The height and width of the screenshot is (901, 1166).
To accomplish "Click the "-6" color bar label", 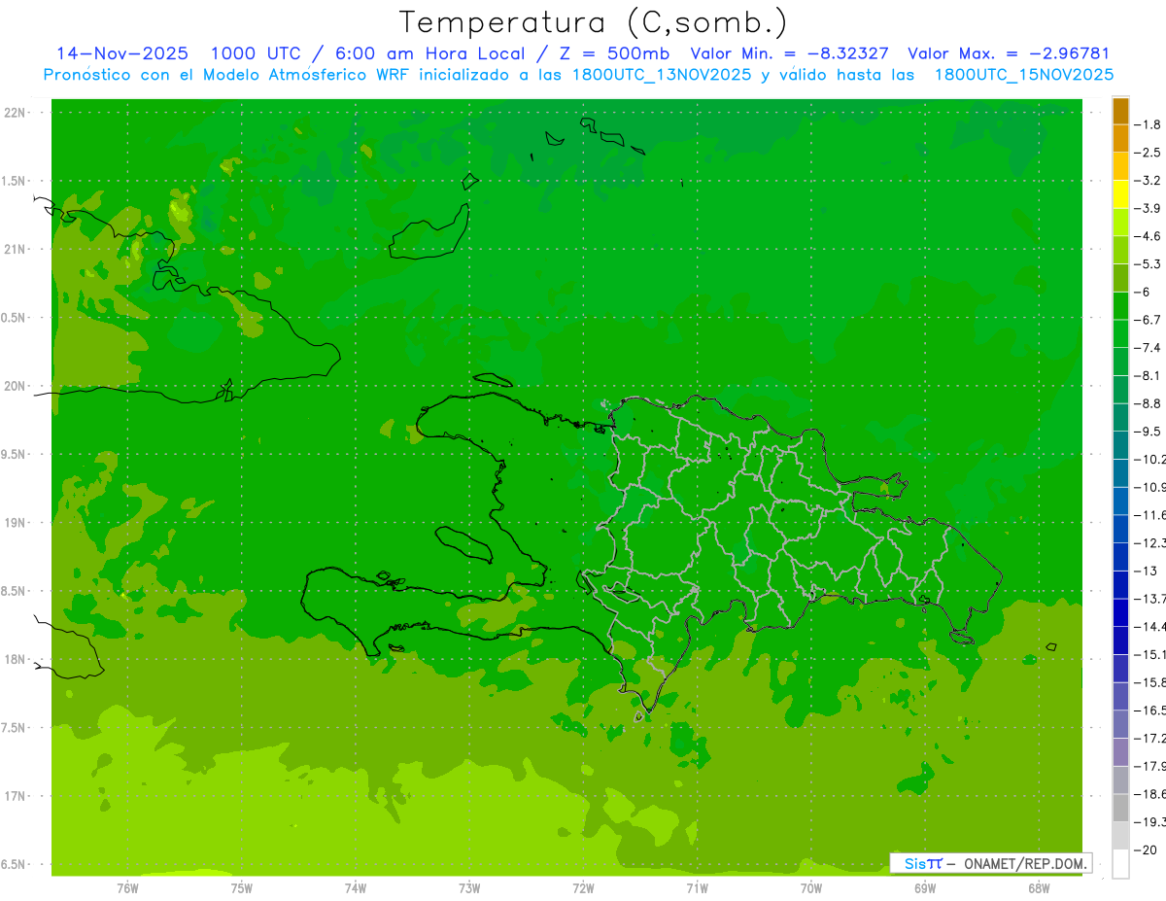I will click(1143, 292).
